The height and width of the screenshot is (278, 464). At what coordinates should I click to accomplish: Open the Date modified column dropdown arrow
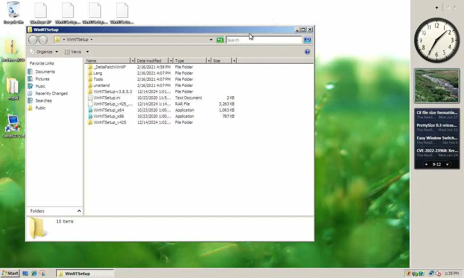pyautogui.click(x=171, y=61)
